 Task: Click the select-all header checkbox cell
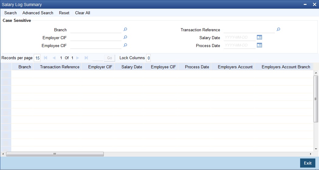[x=6, y=67]
